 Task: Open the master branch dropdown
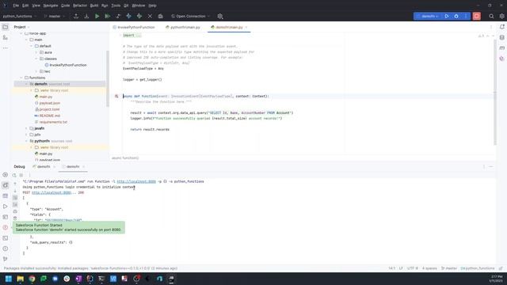(x=55, y=16)
